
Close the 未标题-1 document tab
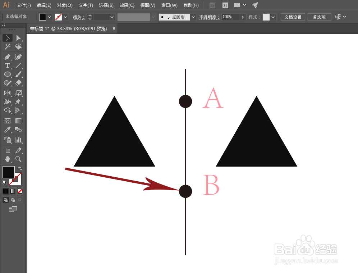click(114, 28)
